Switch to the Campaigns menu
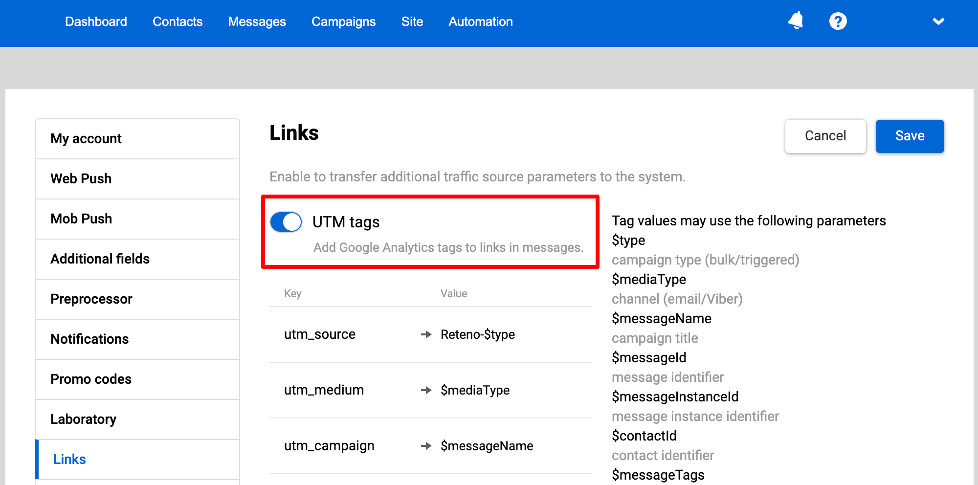Image resolution: width=978 pixels, height=485 pixels. [343, 22]
